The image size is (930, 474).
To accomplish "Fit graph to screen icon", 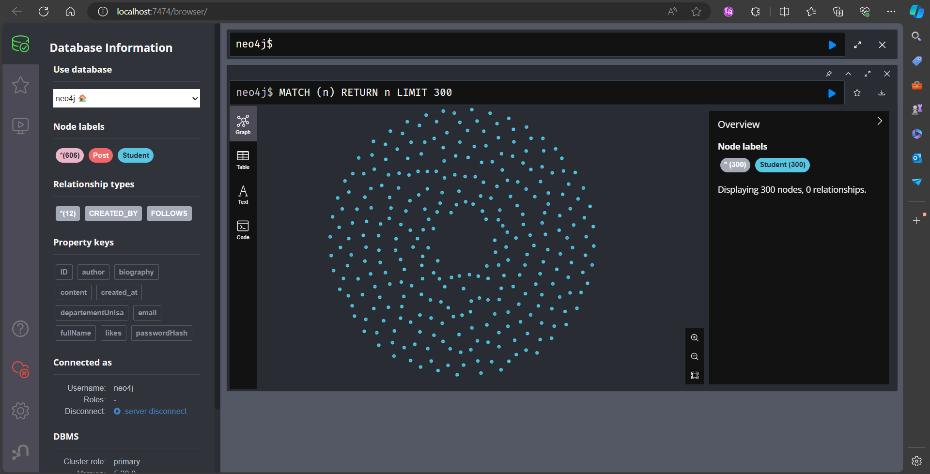I will click(695, 375).
